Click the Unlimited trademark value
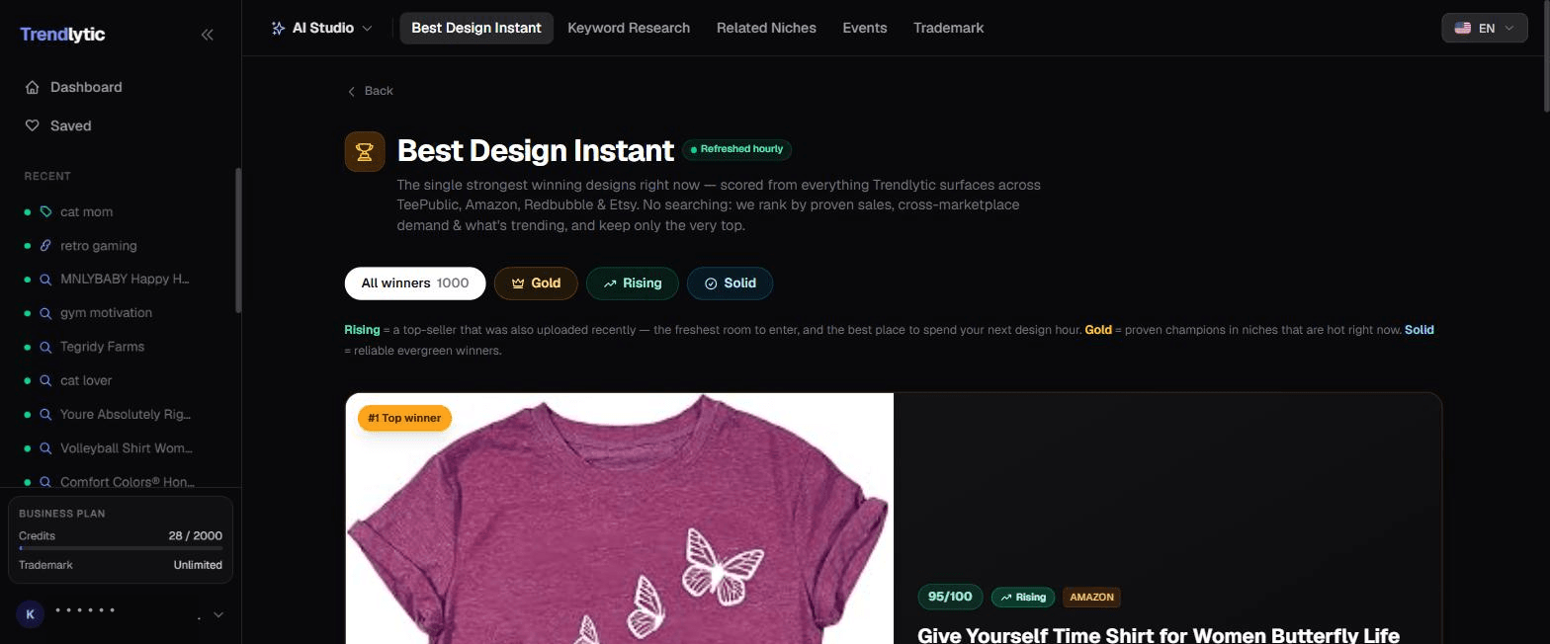Screen dimensions: 1550x644 tap(198, 565)
